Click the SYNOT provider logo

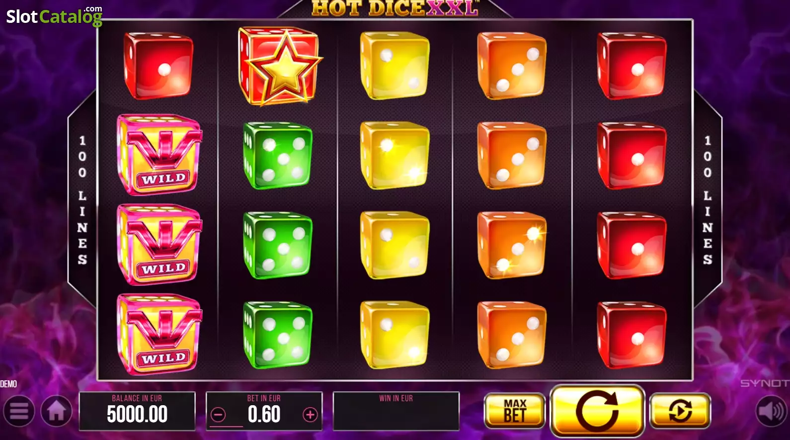pos(765,383)
